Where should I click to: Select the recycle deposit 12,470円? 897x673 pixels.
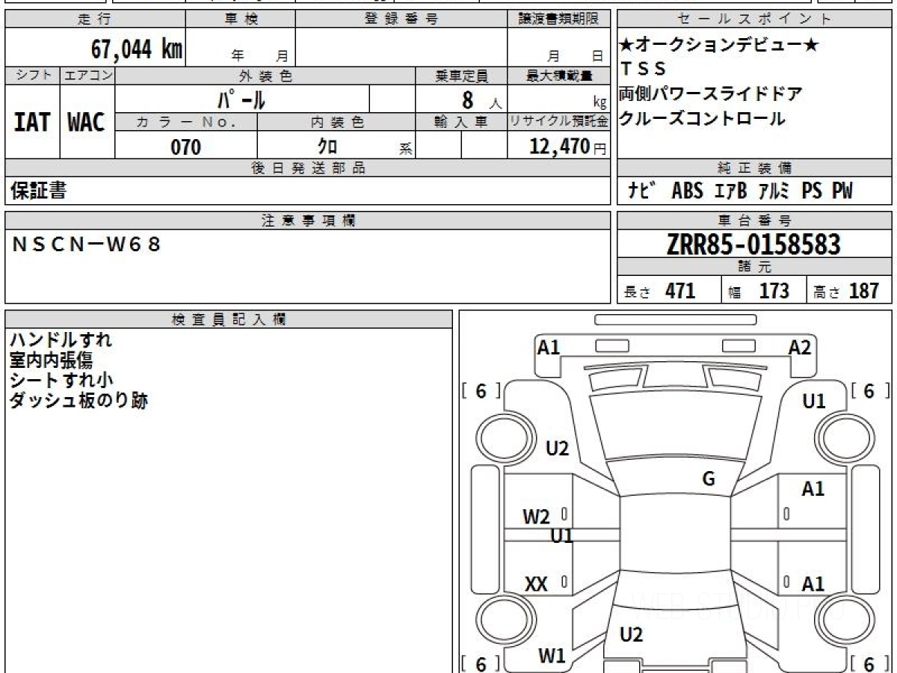(x=567, y=147)
